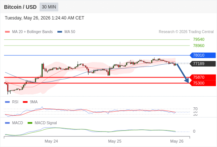Click the 30 MIN timeframe badge
Screen dimensions: 217x147
pyautogui.click(x=49, y=7)
